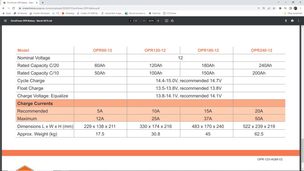Download the PDF file

pos(286,21)
